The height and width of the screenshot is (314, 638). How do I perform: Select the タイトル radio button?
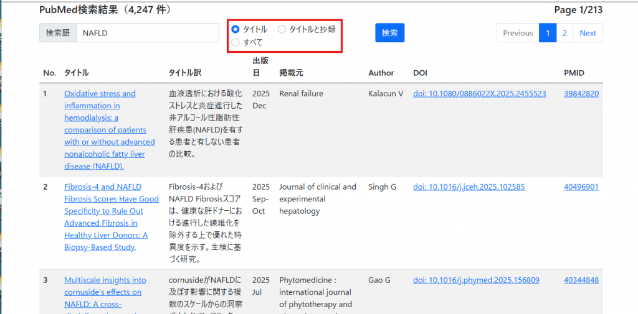[236, 29]
